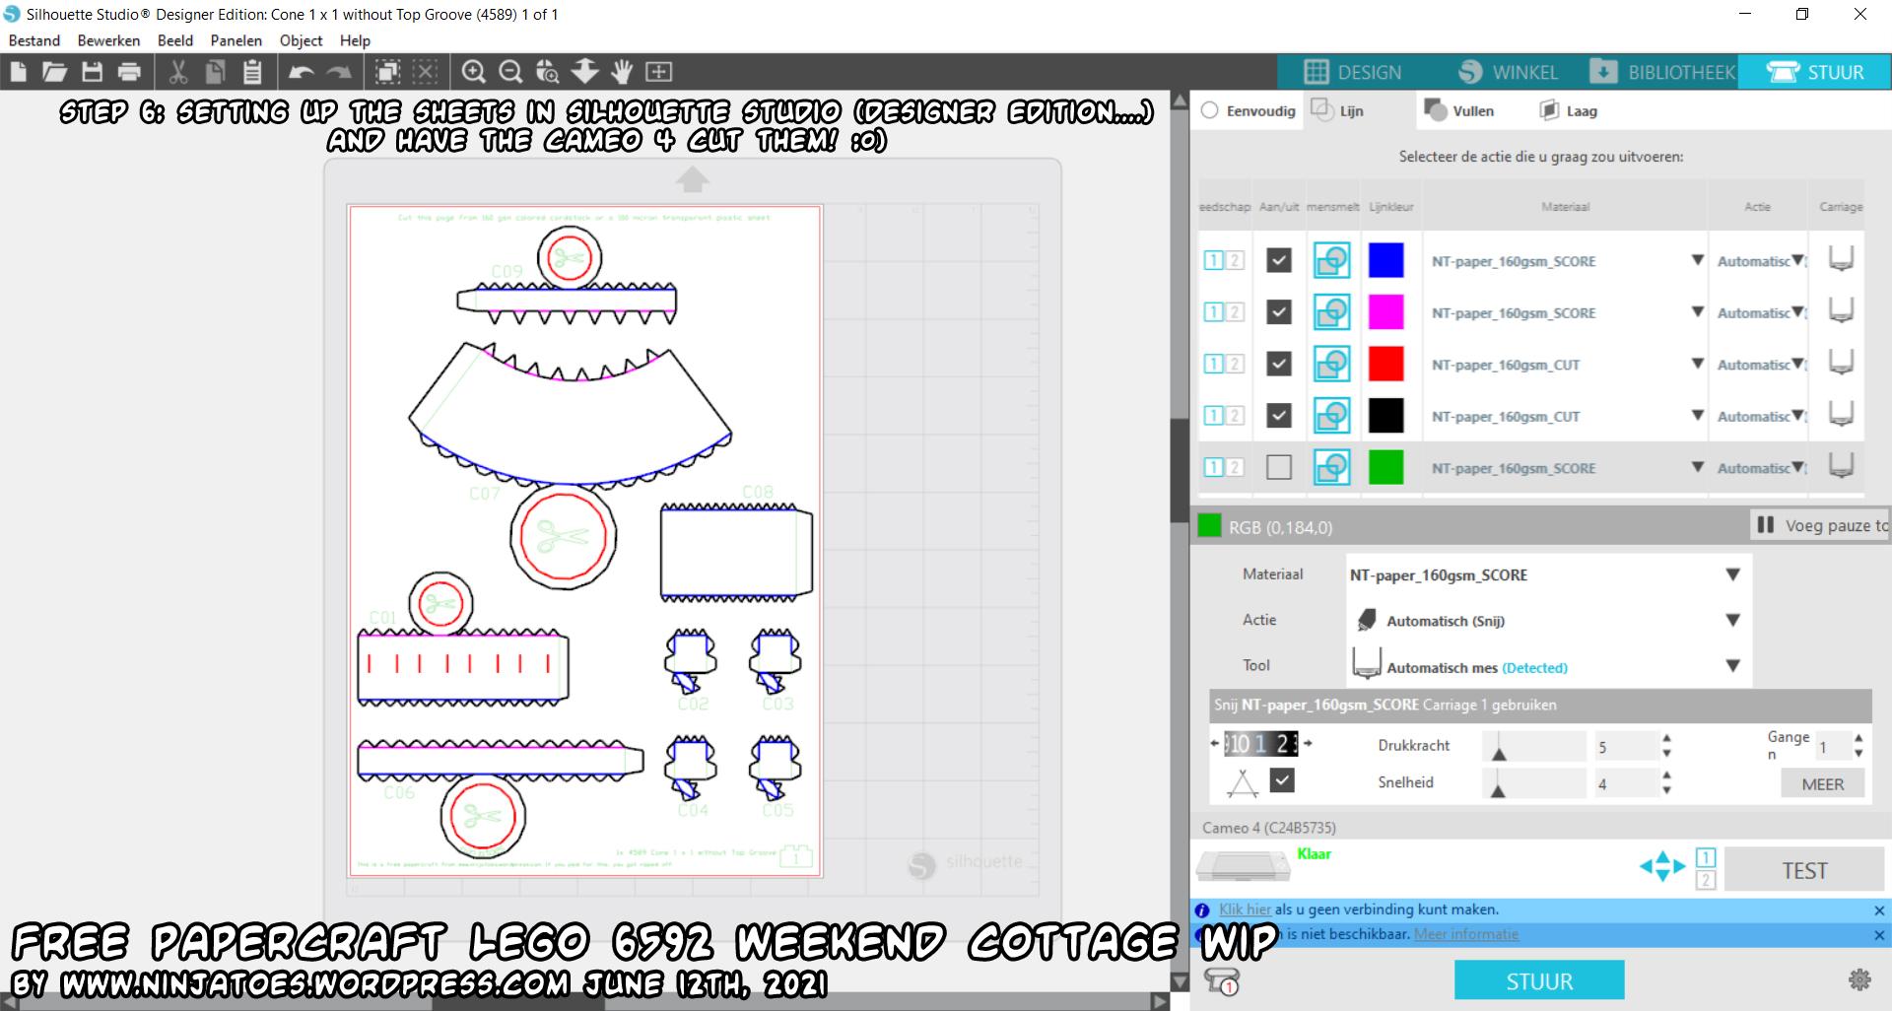Click the Cameo 4 machine icon

pyautogui.click(x=1244, y=867)
